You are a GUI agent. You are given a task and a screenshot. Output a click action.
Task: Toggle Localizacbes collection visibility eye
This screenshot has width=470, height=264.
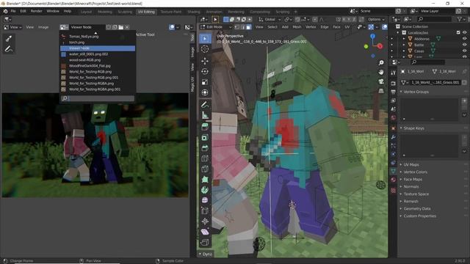coord(464,32)
